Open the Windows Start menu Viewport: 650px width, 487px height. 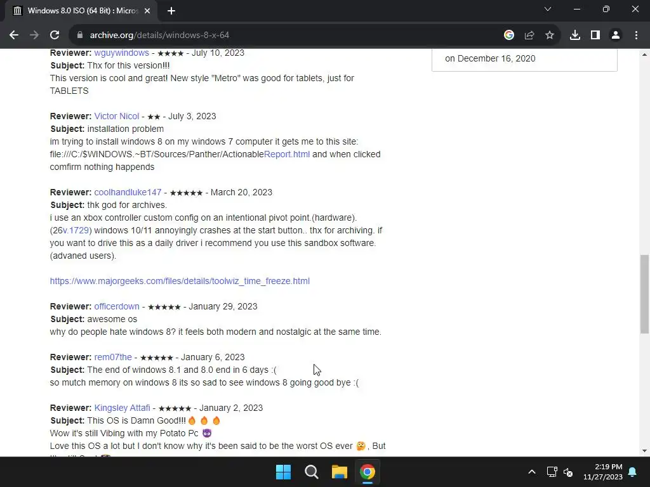(284, 472)
